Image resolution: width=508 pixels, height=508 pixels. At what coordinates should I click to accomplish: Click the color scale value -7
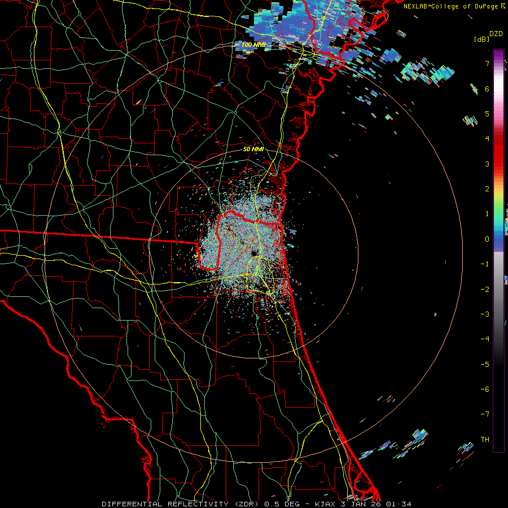[485, 414]
